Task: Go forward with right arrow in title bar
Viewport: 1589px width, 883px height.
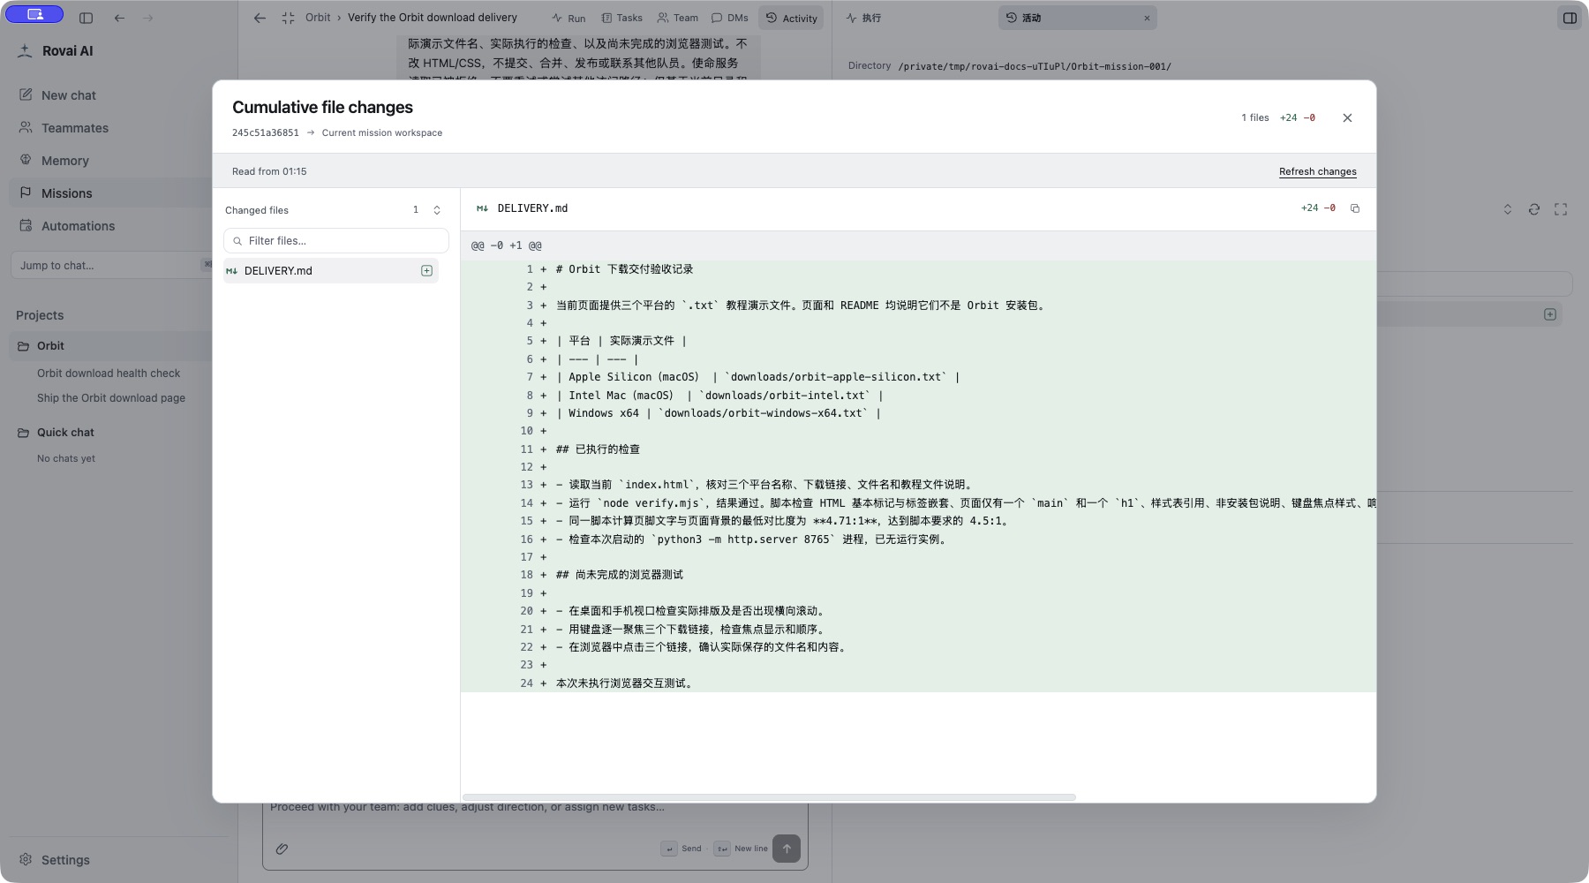Action: pyautogui.click(x=147, y=18)
